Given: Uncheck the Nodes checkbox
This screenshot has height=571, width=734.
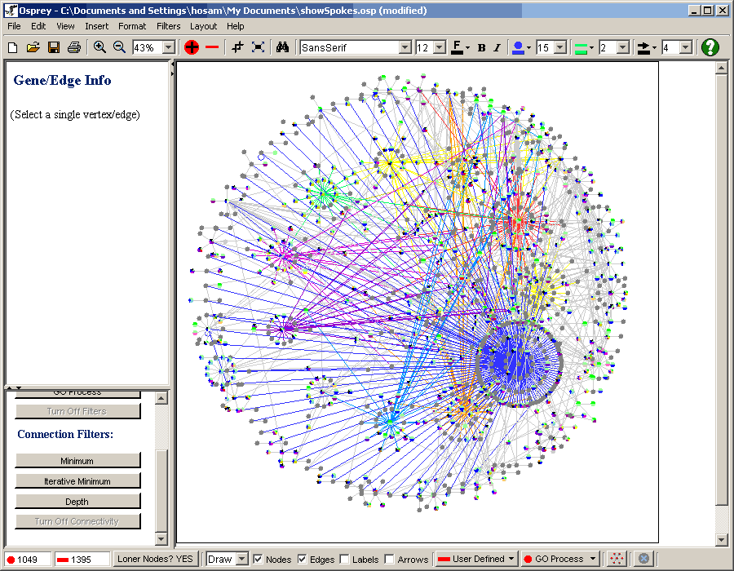Looking at the screenshot, I should (x=258, y=560).
